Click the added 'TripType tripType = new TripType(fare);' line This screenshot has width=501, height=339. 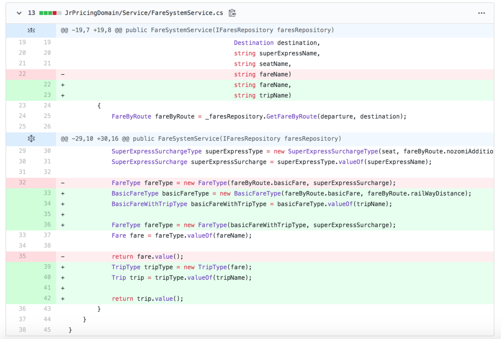[182, 267]
